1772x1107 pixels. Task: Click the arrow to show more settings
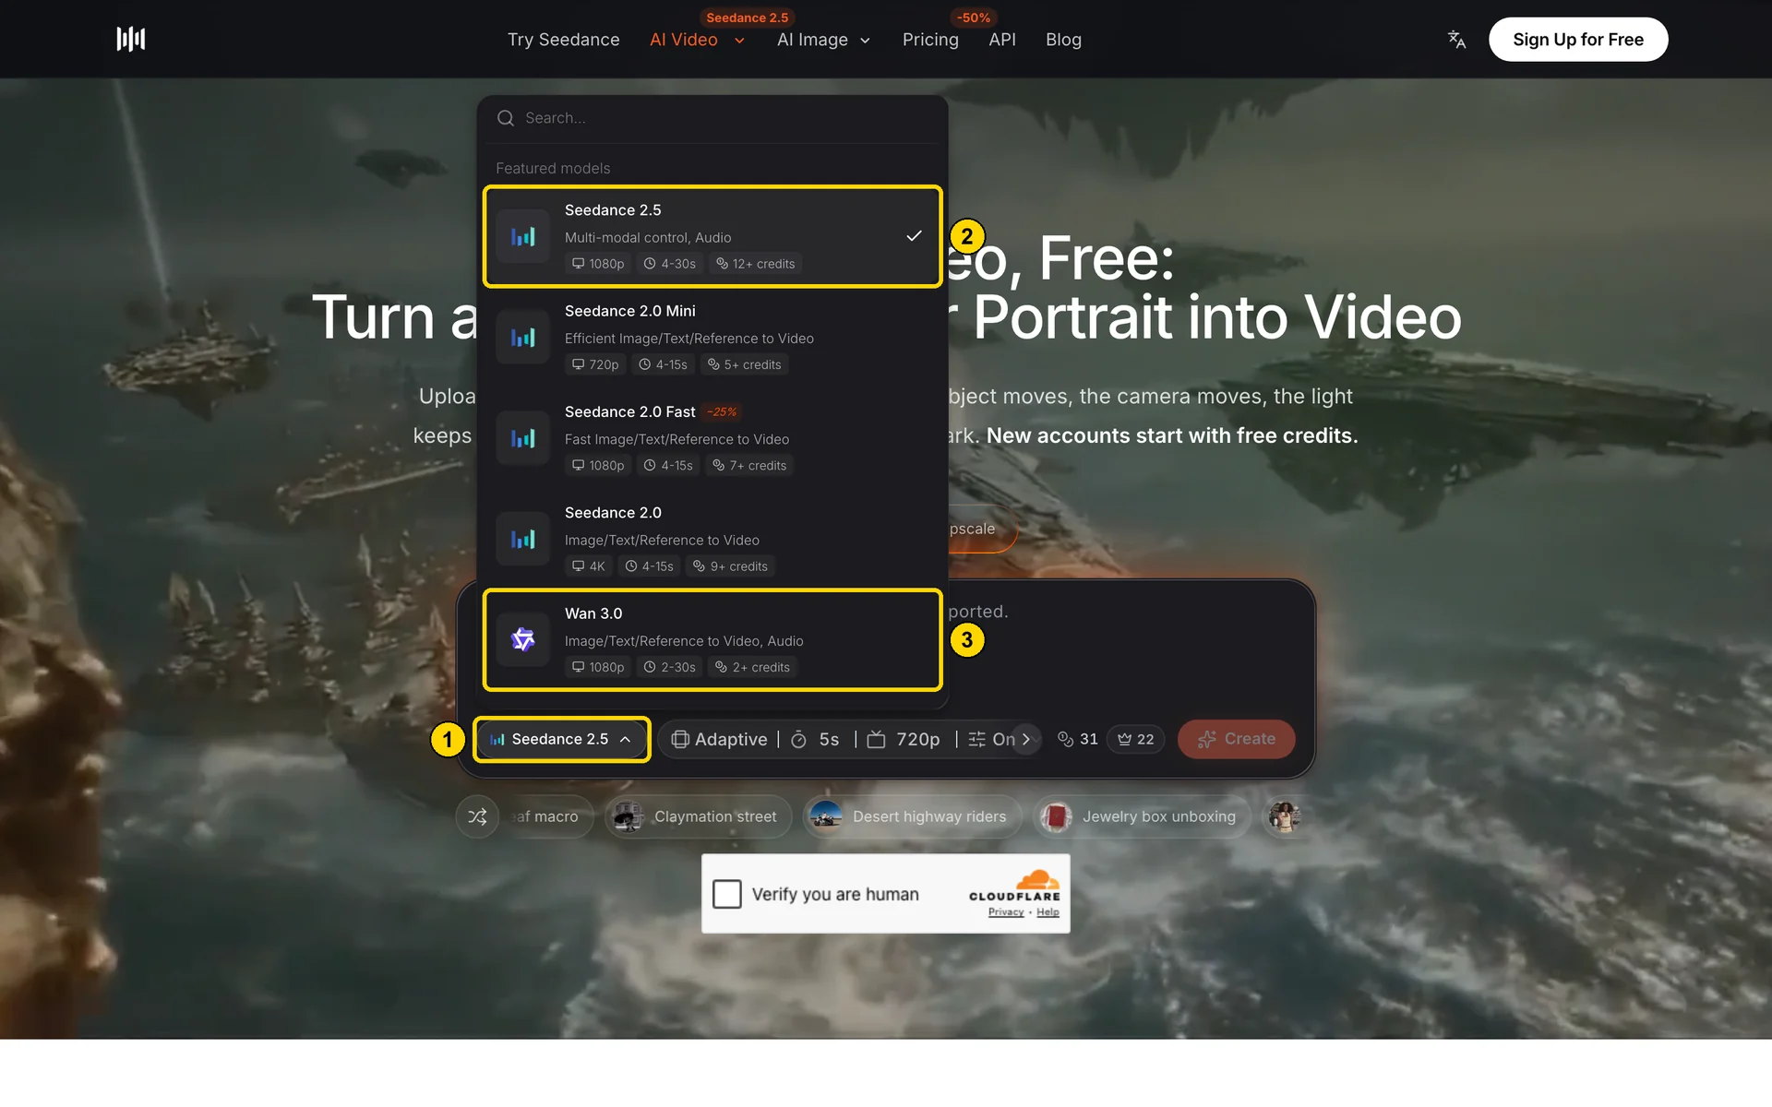click(x=1026, y=739)
